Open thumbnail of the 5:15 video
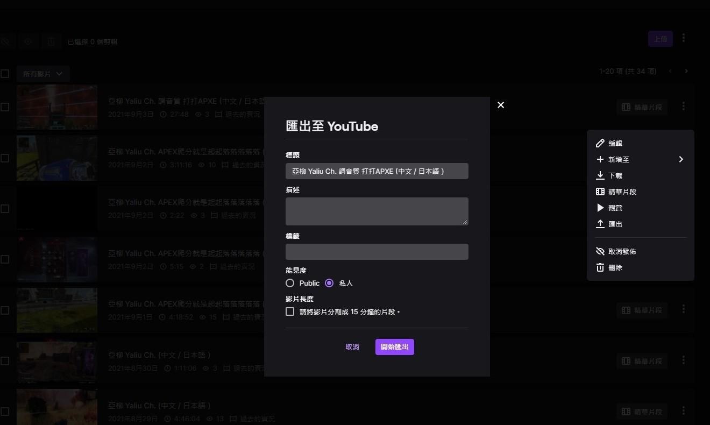This screenshot has width=710, height=425. pos(57,259)
